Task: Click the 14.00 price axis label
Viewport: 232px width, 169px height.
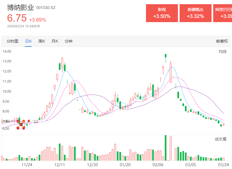Action: tap(7, 51)
